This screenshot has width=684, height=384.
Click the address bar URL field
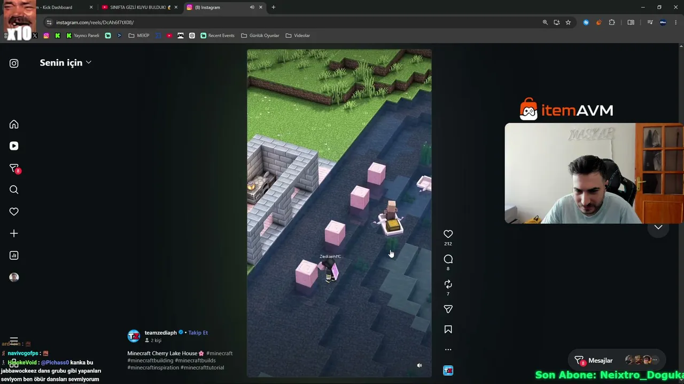289,22
